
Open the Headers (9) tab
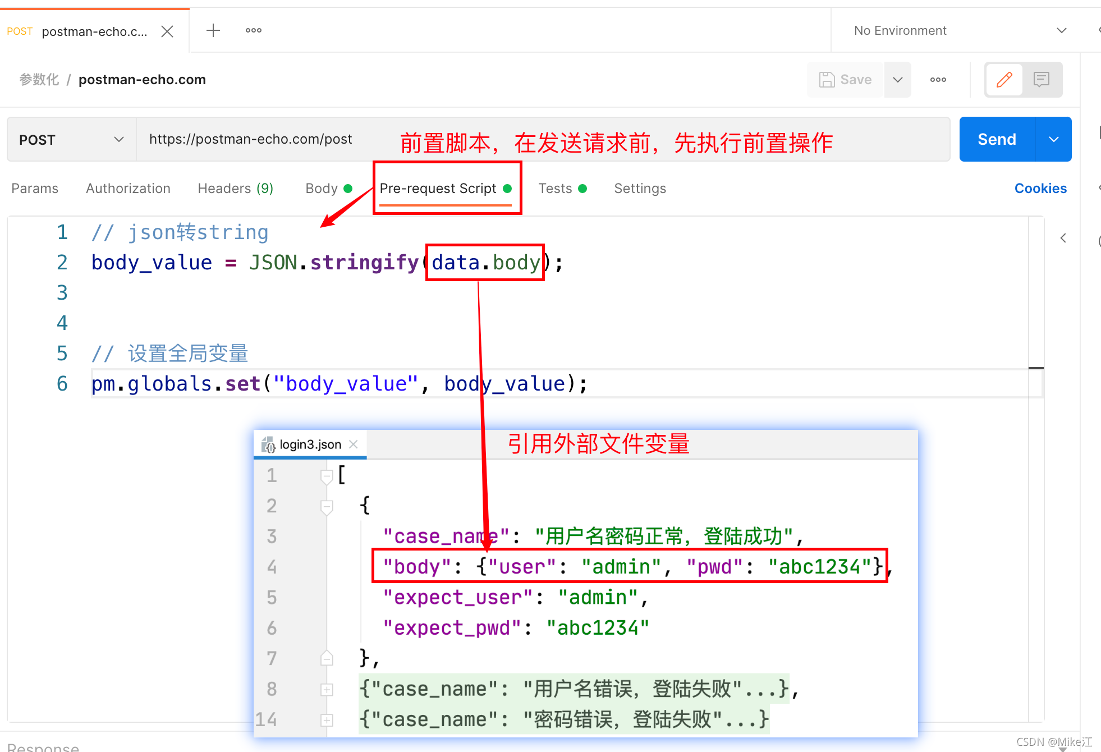(235, 189)
